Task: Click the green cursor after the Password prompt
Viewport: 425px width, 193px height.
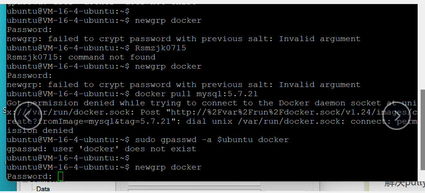Action: 61,176
